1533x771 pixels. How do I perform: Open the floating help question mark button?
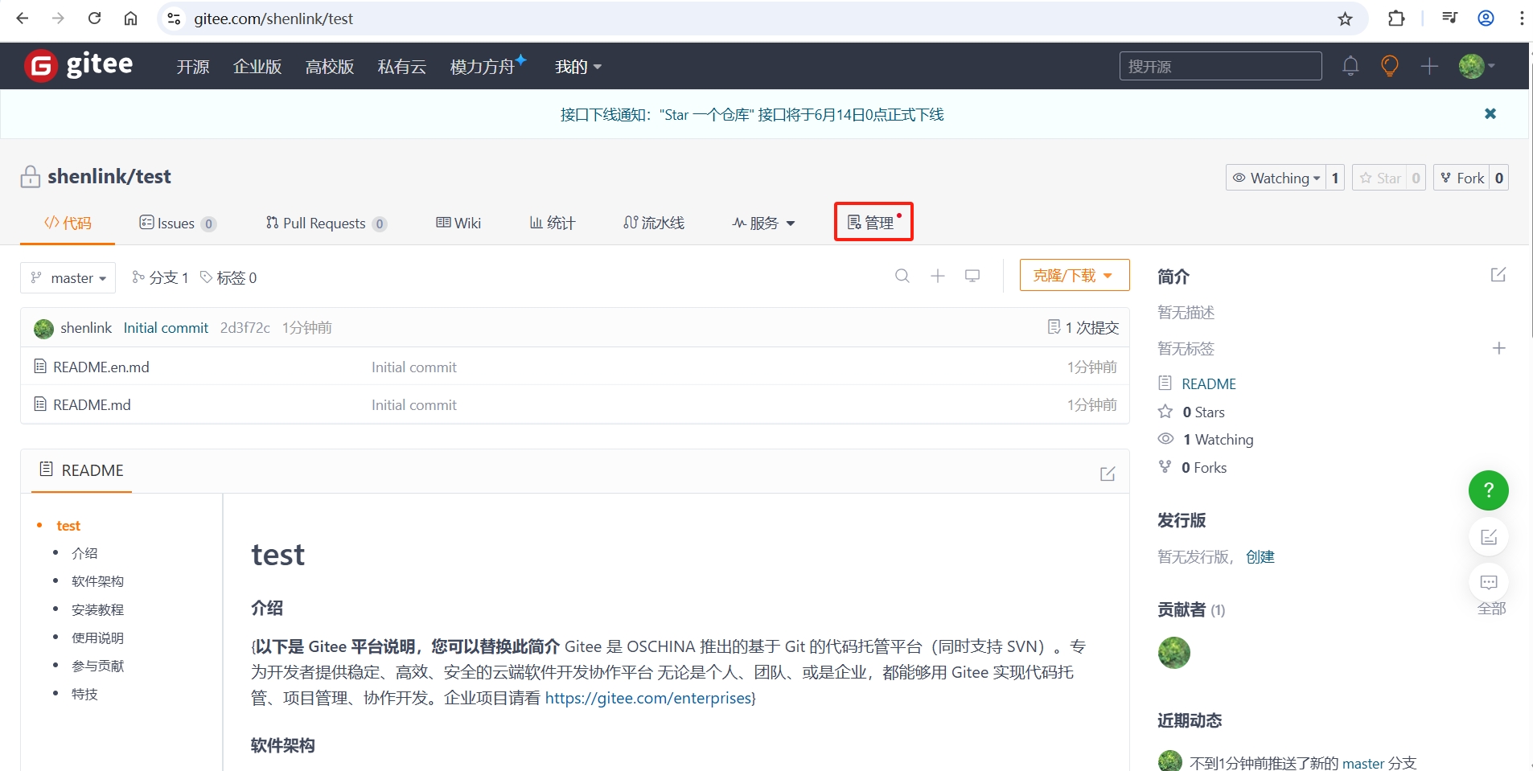(1488, 490)
